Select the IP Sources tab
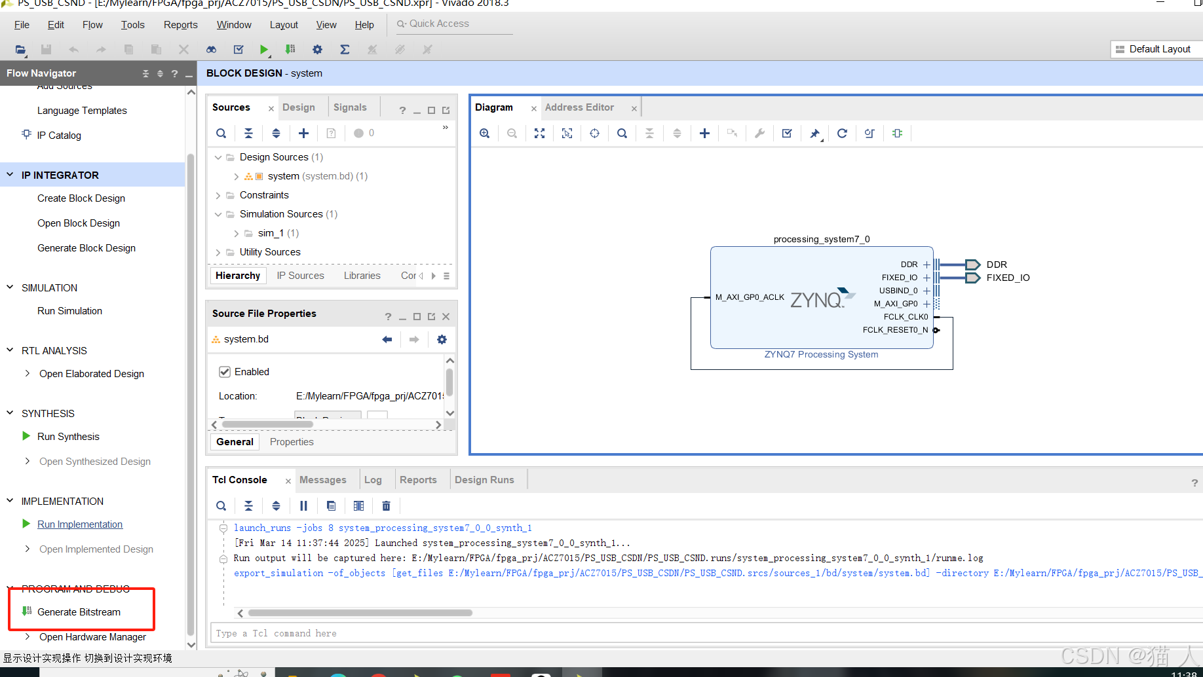The width and height of the screenshot is (1203, 677). coord(300,276)
